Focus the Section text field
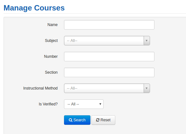 (109, 72)
